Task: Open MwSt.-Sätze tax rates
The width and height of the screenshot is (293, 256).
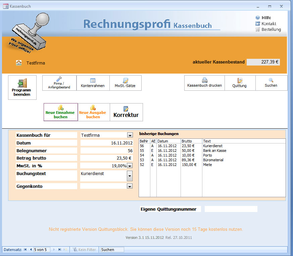Action: 126,83
